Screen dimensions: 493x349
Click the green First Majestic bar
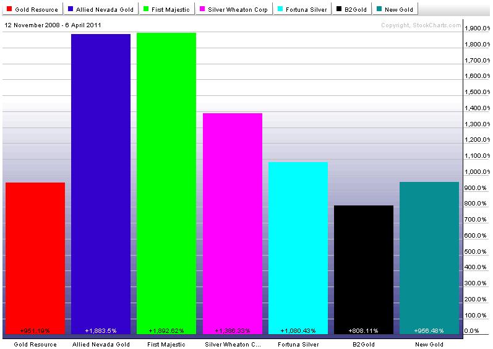[166, 183]
